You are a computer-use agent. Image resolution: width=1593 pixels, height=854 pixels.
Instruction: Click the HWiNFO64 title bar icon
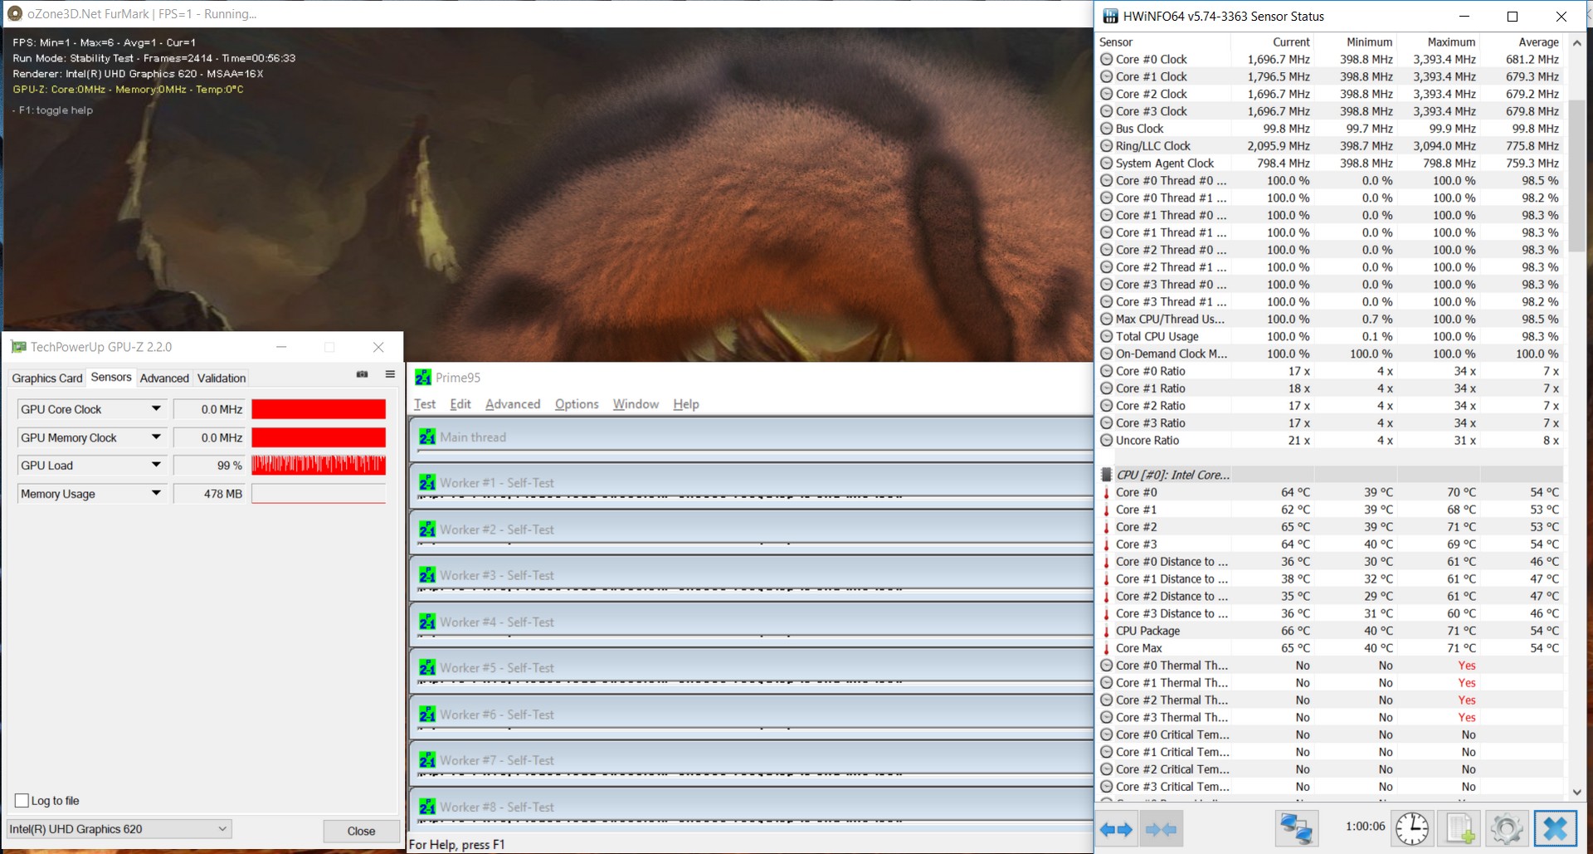pos(1110,17)
